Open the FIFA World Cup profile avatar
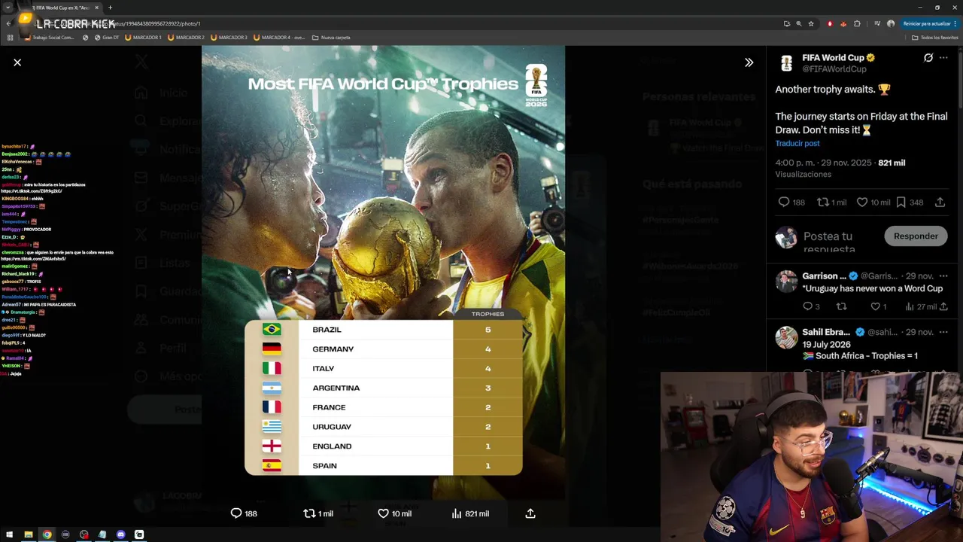 point(786,63)
